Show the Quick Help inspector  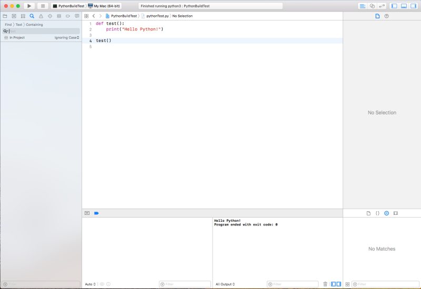coord(387,16)
